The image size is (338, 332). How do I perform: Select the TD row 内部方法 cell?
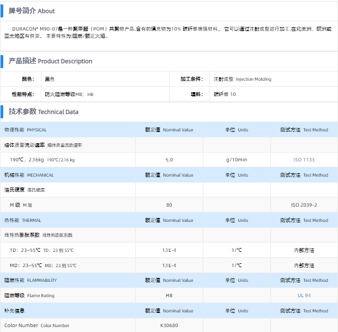pyautogui.click(x=304, y=250)
